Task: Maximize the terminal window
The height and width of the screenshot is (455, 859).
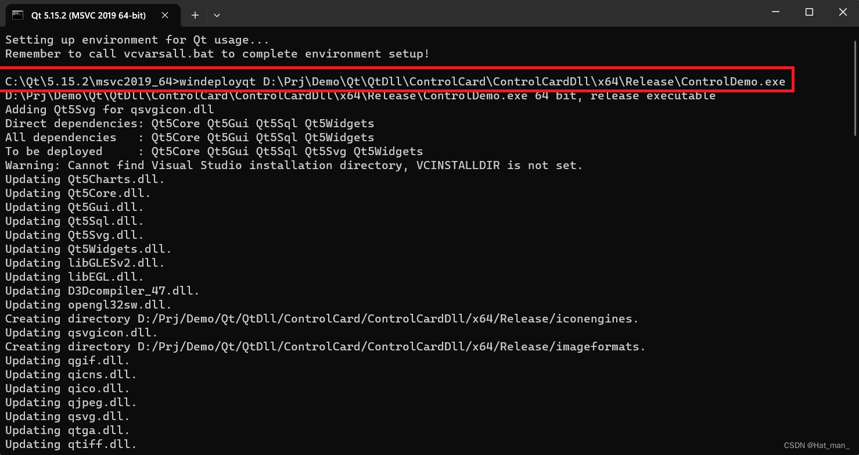Action: coord(809,12)
